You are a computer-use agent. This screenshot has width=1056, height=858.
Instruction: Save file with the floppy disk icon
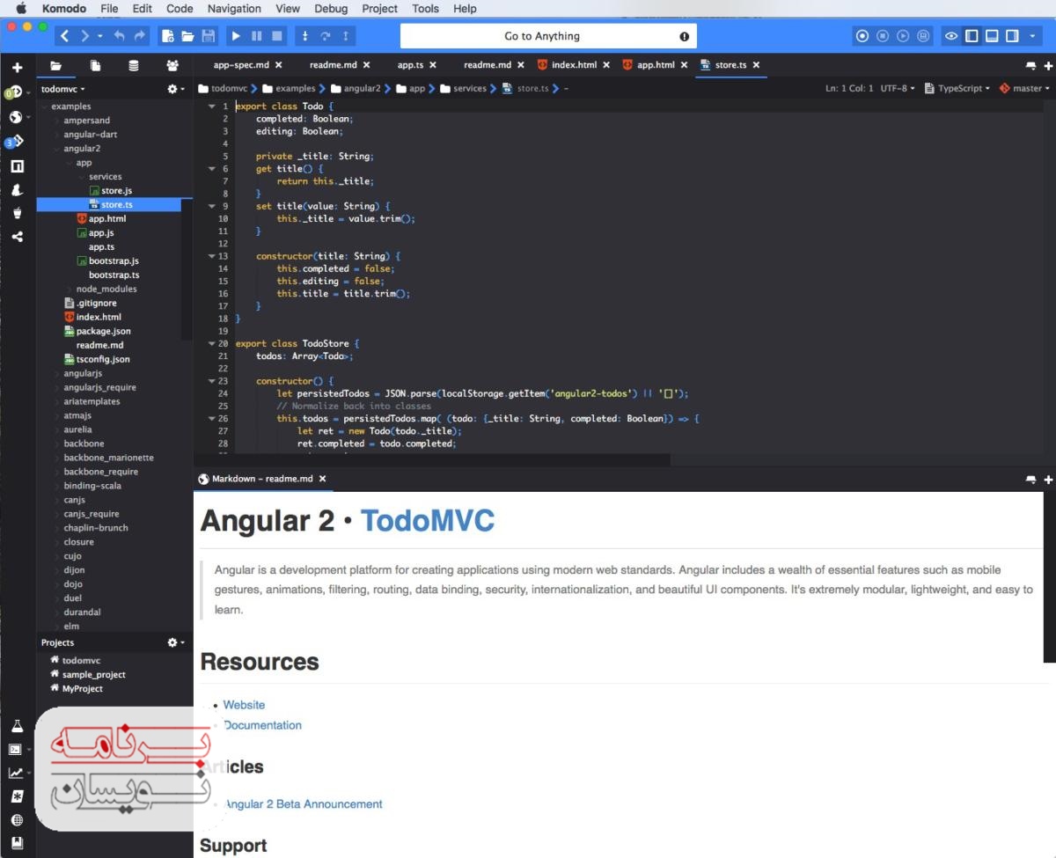pyautogui.click(x=209, y=36)
